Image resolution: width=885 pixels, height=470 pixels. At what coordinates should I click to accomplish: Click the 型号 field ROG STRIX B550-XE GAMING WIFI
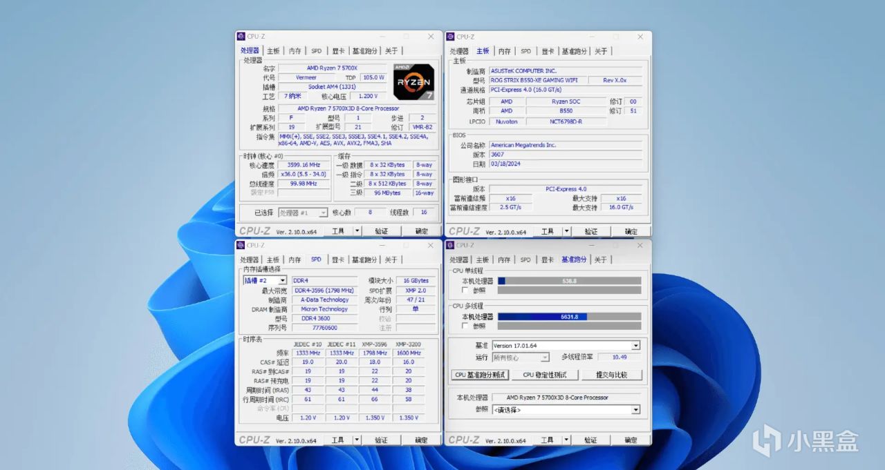[538, 80]
